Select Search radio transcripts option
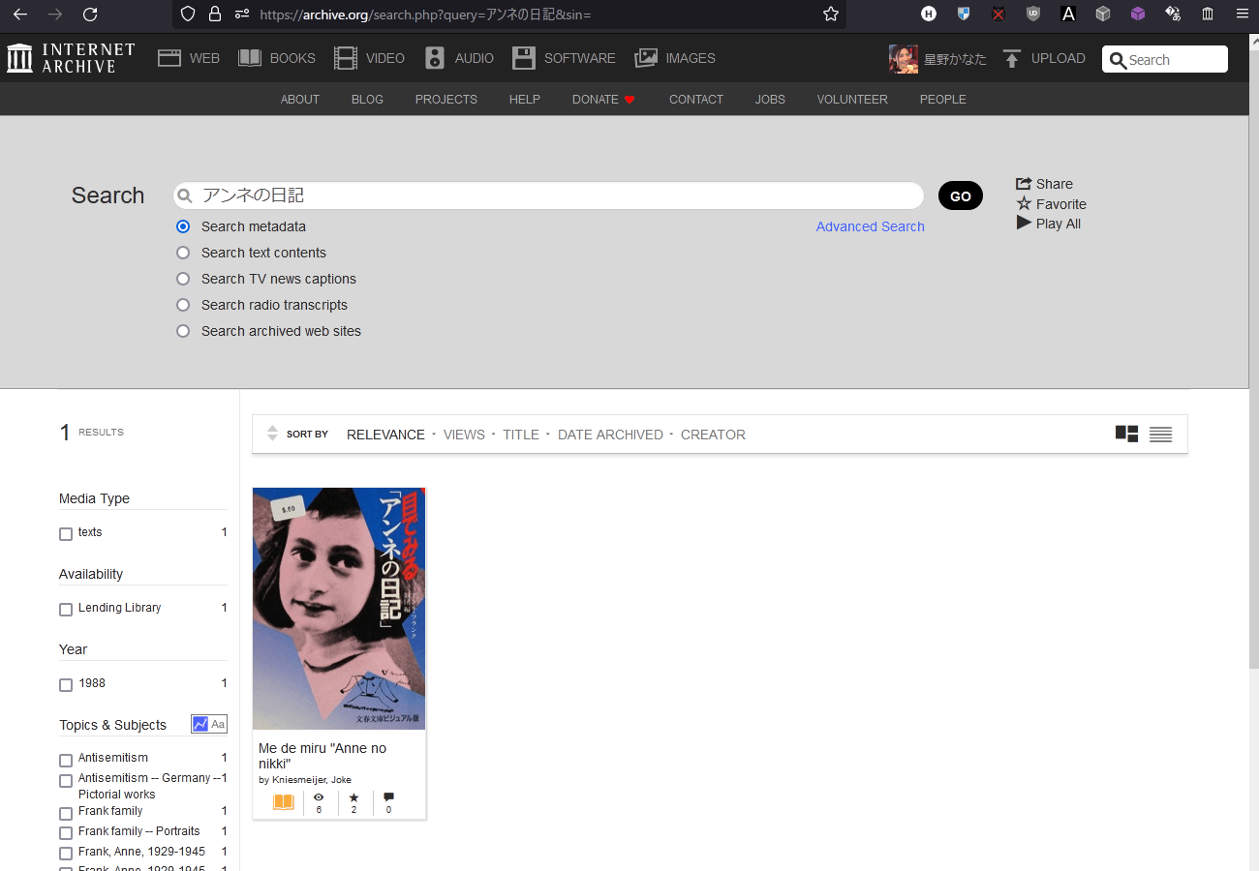This screenshot has width=1259, height=871. (183, 305)
